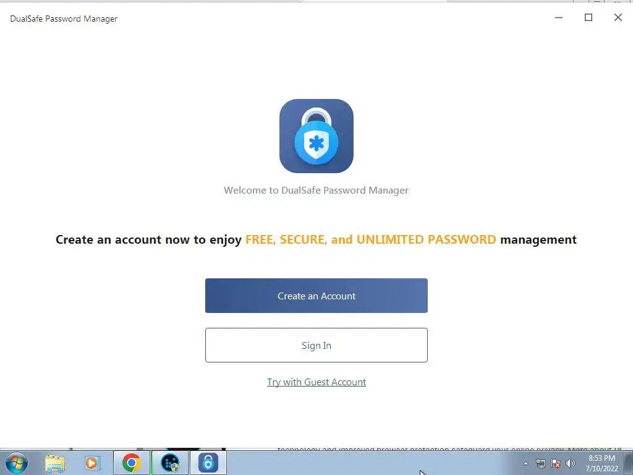Open the clock showing 8:53 PM
The width and height of the screenshot is (633, 475).
tap(601, 463)
